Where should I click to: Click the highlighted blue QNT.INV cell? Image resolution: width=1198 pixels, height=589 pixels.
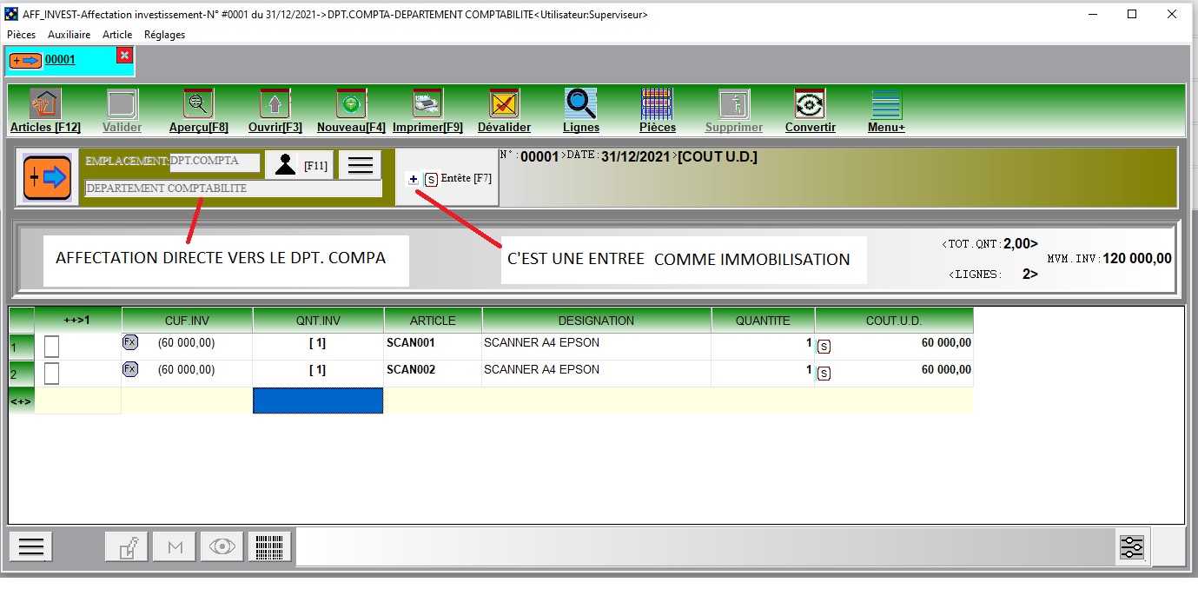point(317,400)
